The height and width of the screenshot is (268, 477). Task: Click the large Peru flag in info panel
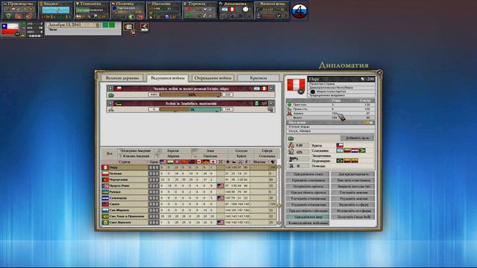296,86
